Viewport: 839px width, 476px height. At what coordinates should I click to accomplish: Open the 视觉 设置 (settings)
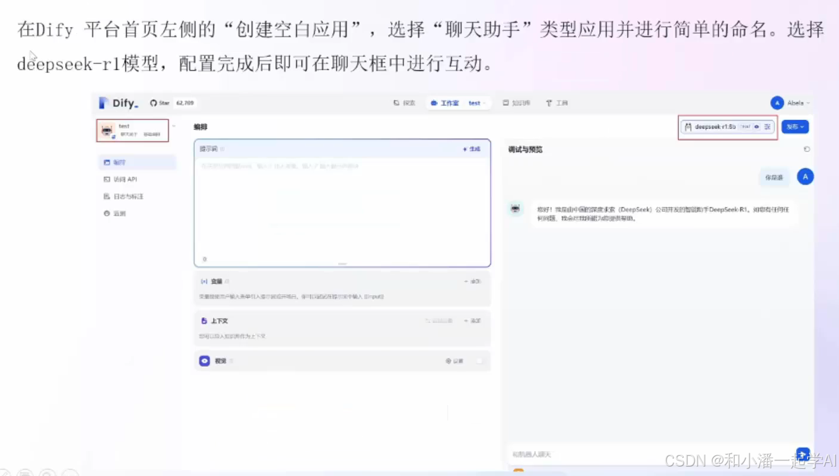tap(455, 361)
